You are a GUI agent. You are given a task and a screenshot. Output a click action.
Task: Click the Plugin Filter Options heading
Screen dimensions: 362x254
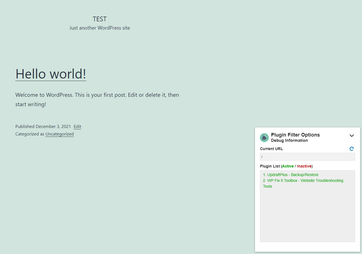tap(295, 135)
